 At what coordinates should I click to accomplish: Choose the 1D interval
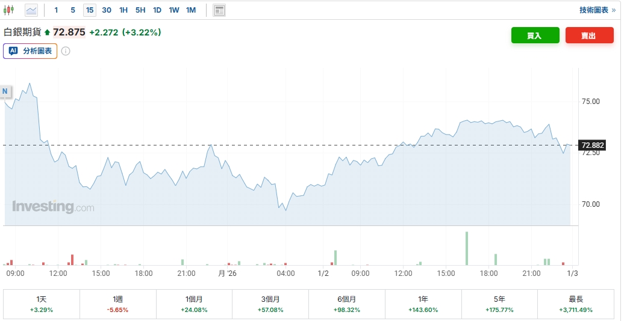pos(157,10)
